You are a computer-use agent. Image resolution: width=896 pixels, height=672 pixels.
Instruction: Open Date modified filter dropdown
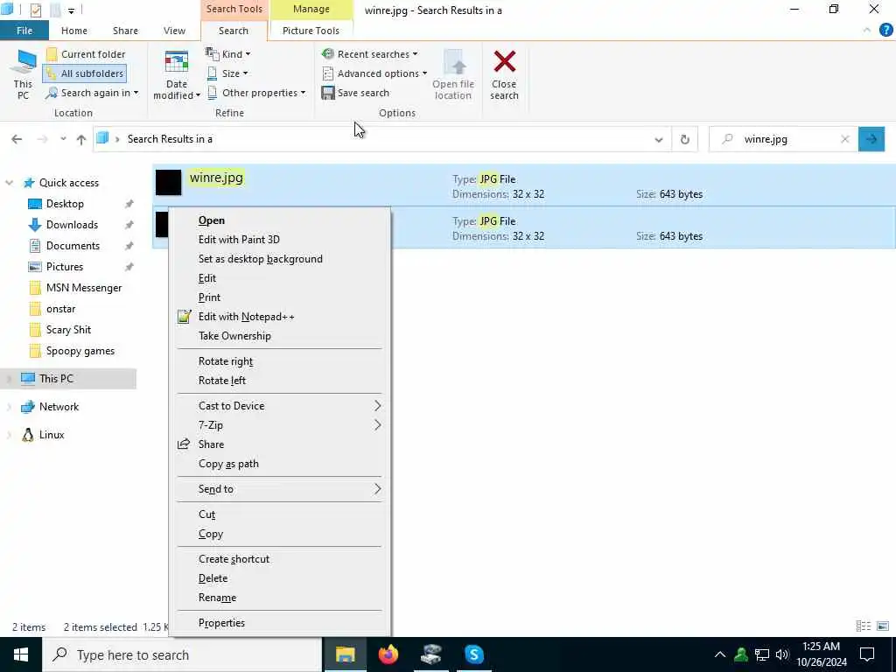[177, 75]
